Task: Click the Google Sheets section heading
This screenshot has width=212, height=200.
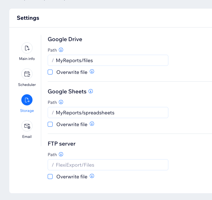Action: (67, 91)
